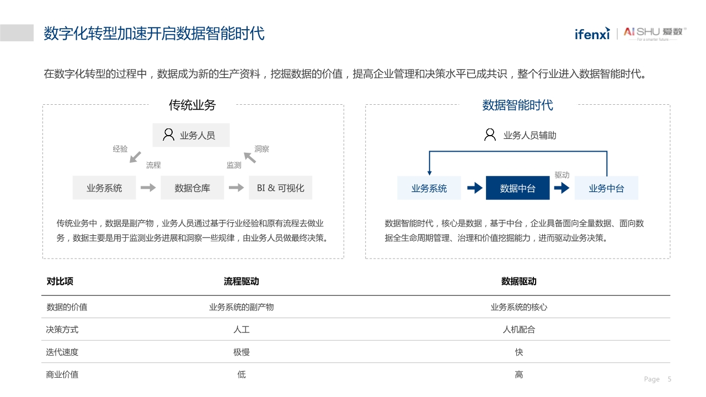Screen dimensions: 706x397
Task: Click the gray arrow between 业务系统 and 数据仓库
Action: click(147, 187)
